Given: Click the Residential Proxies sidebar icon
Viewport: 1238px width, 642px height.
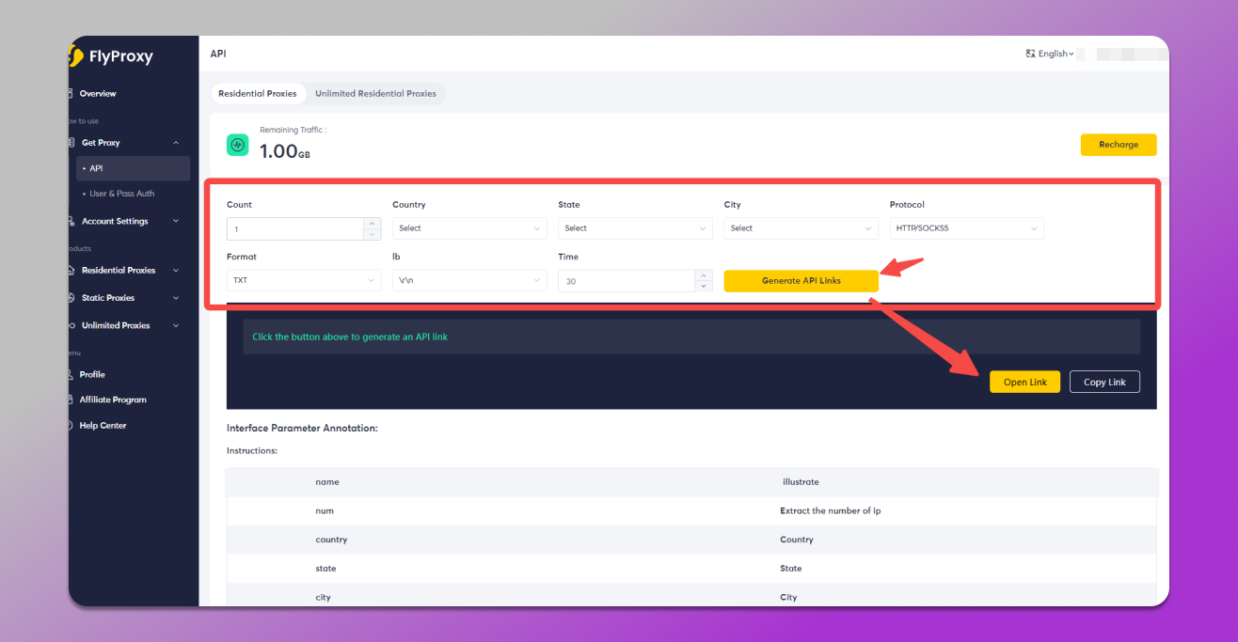Looking at the screenshot, I should click(x=72, y=270).
